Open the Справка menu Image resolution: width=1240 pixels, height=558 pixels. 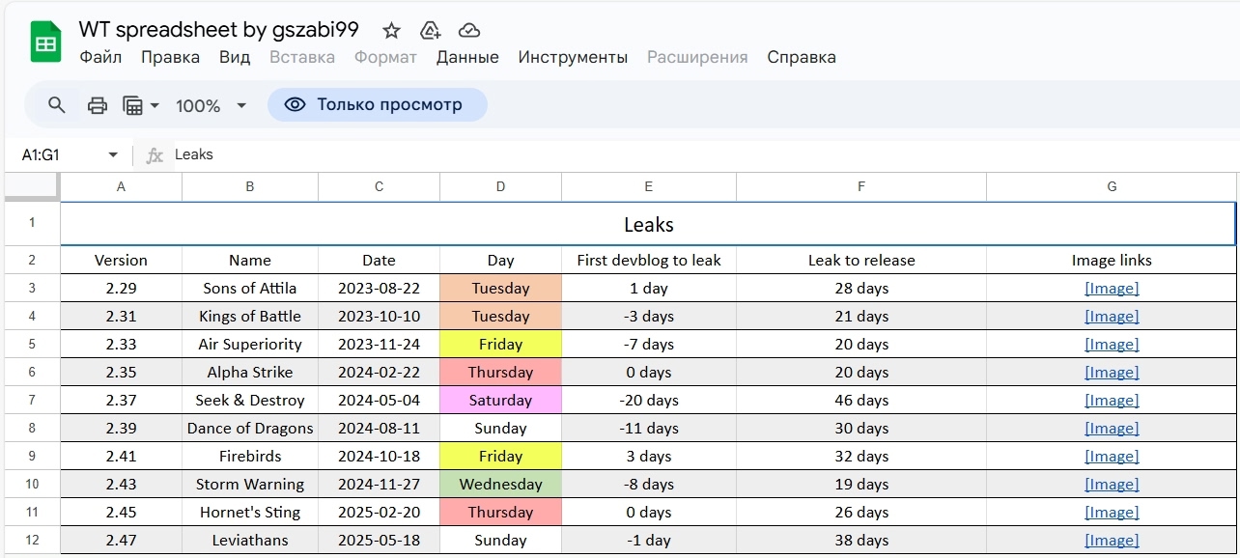802,57
